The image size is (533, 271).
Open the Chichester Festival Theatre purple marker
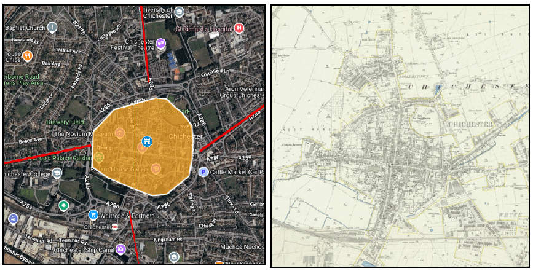click(x=160, y=44)
